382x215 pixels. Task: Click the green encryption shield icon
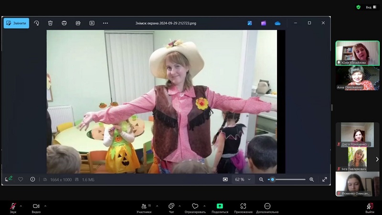click(x=359, y=7)
